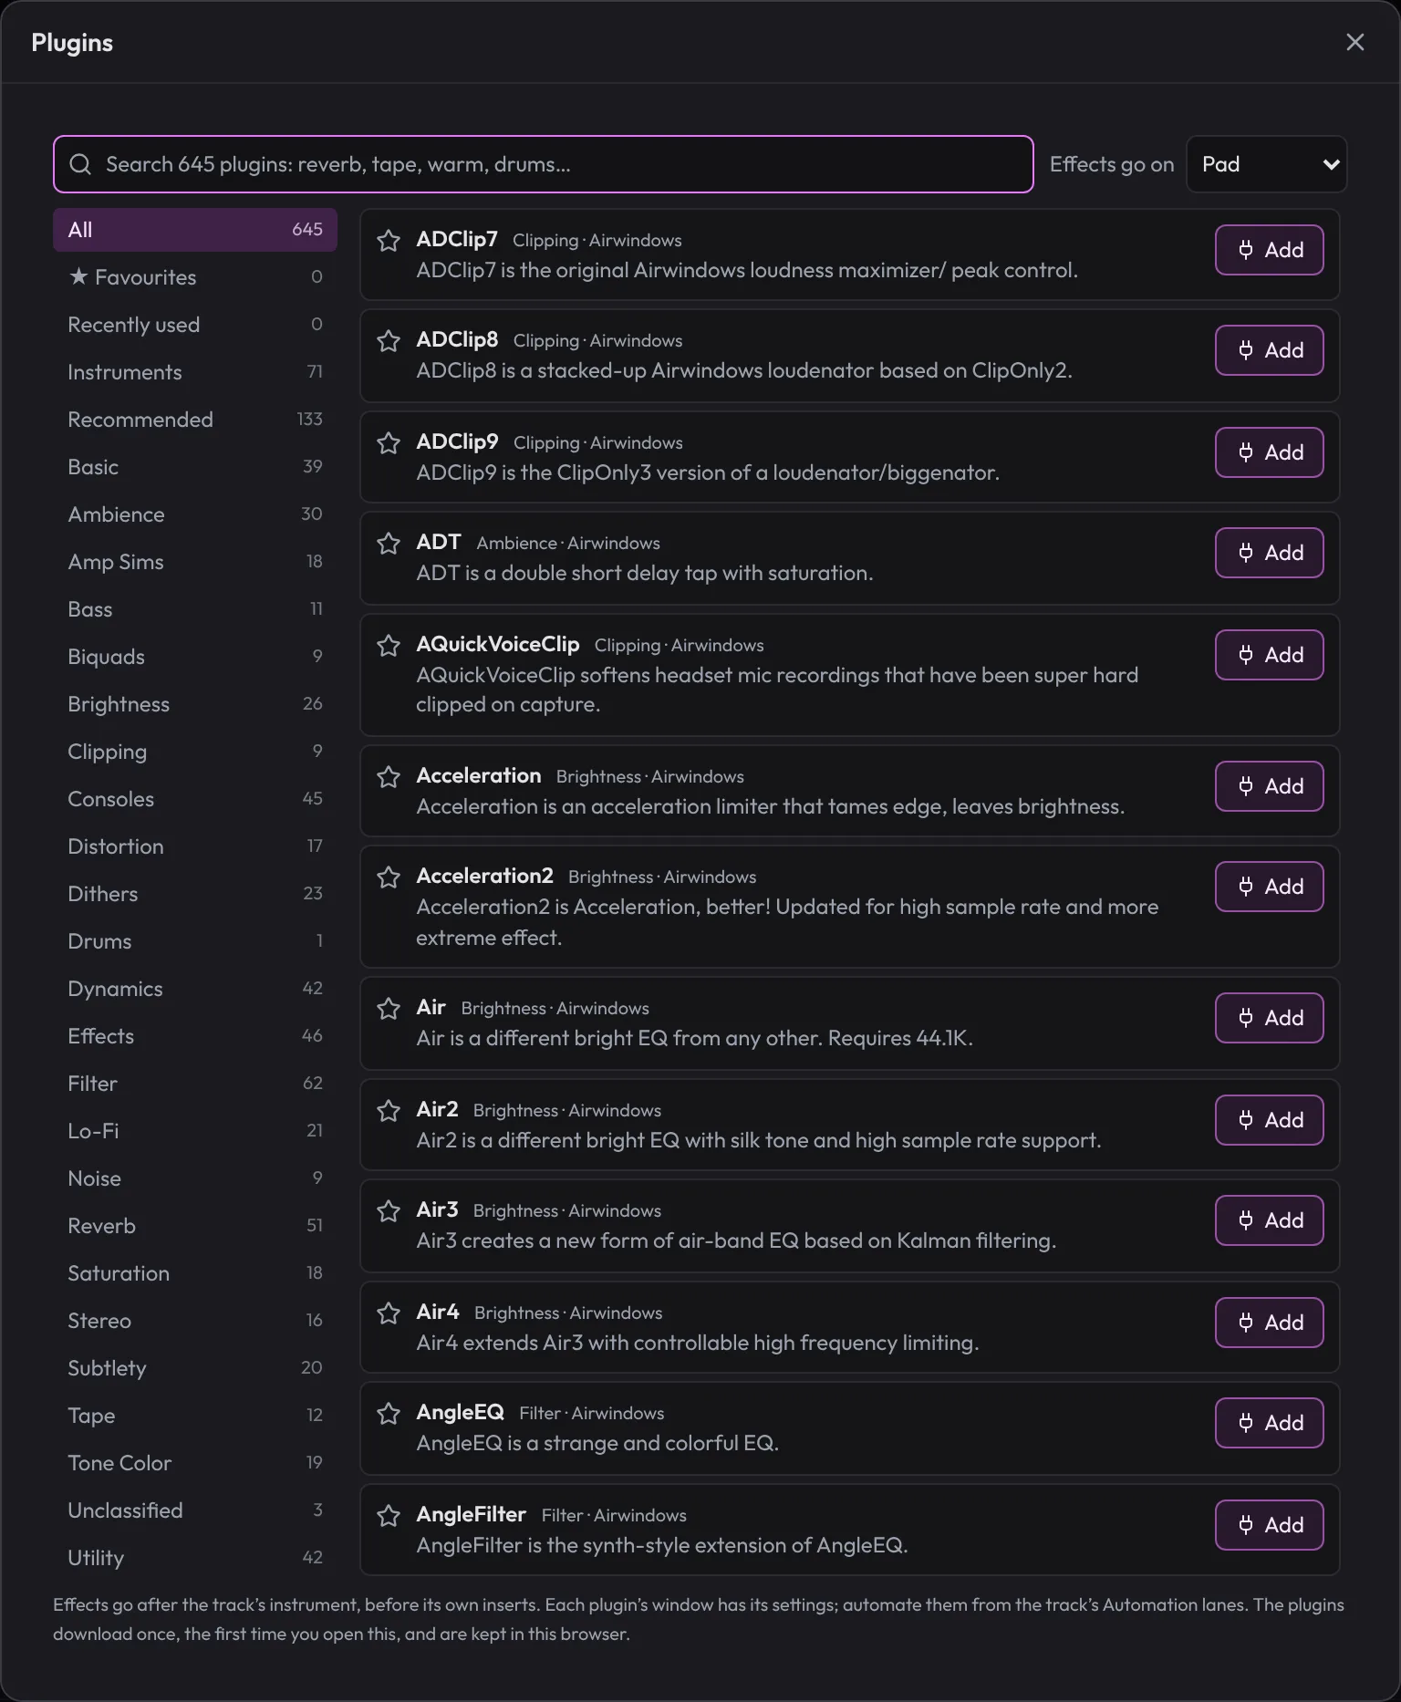This screenshot has width=1401, height=1702.
Task: Open the Tape category
Action: [x=195, y=1416]
